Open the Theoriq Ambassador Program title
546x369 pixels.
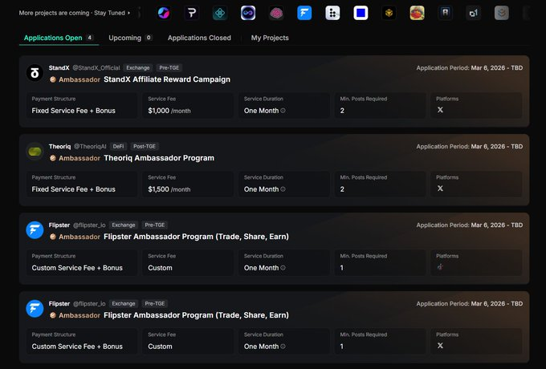point(159,158)
